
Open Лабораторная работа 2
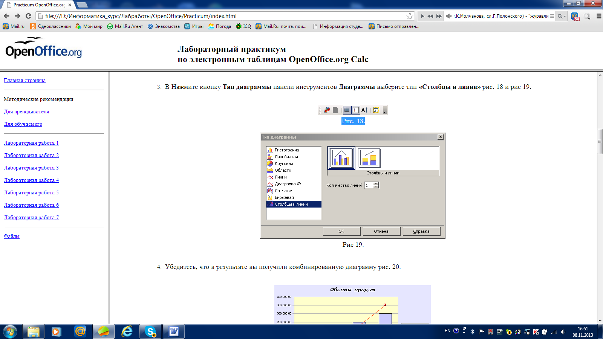(x=31, y=155)
